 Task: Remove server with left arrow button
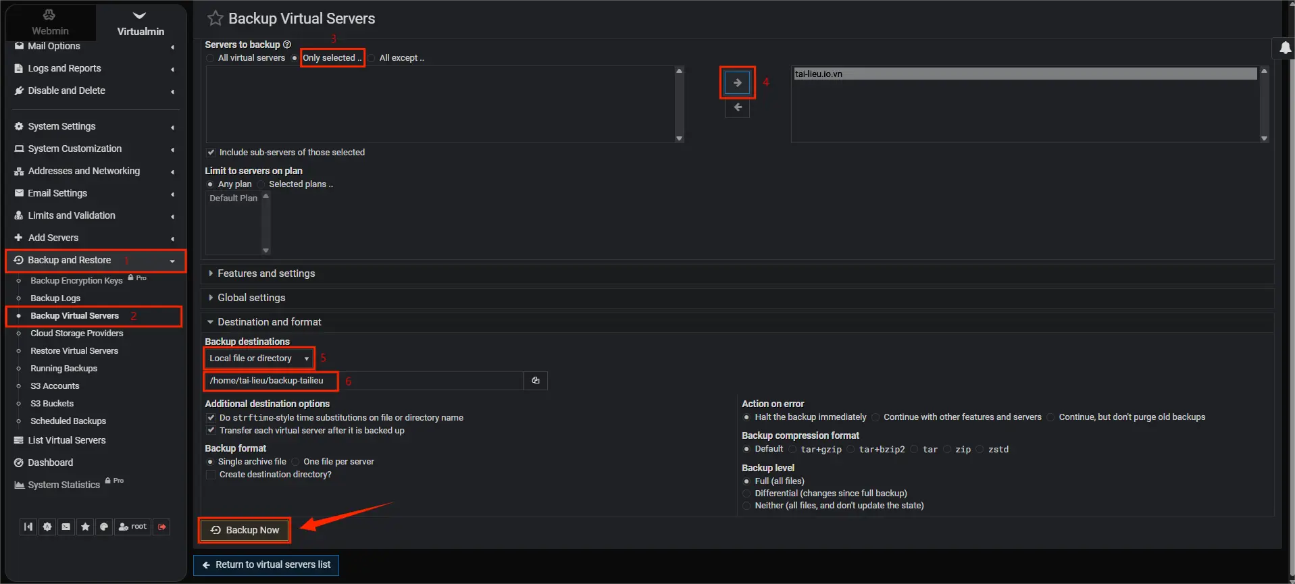(737, 107)
